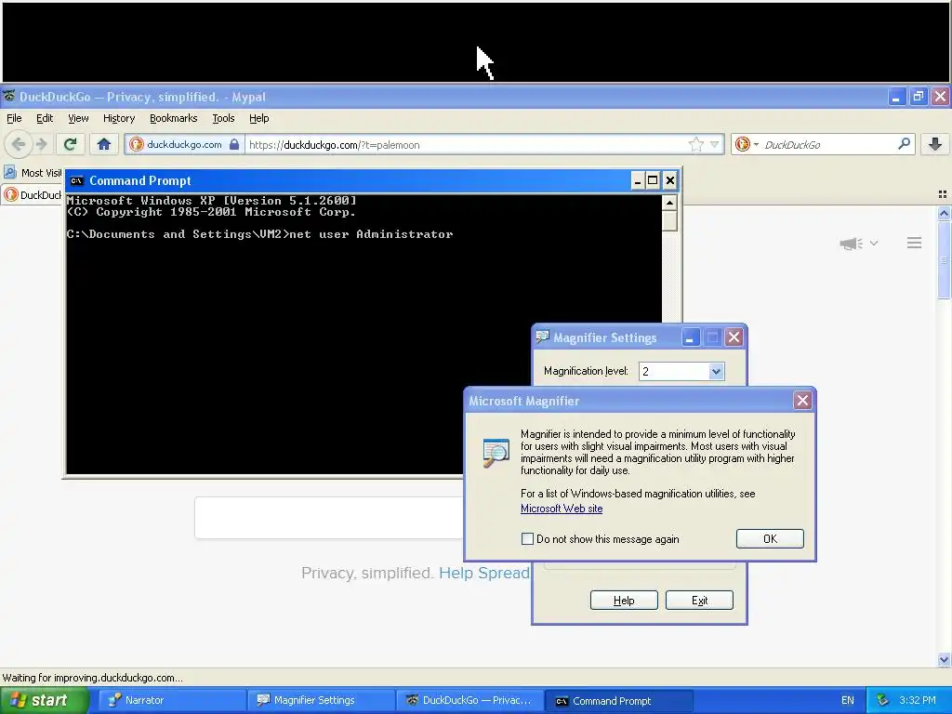Click the browser URL address field

[465, 144]
